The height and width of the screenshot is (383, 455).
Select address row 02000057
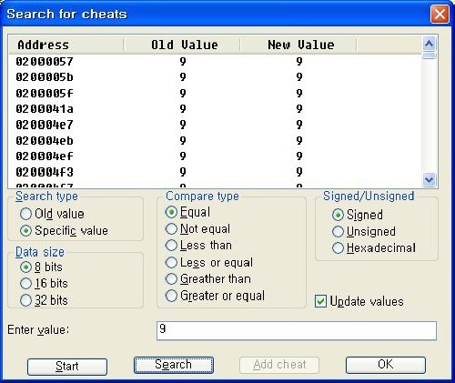click(x=215, y=62)
